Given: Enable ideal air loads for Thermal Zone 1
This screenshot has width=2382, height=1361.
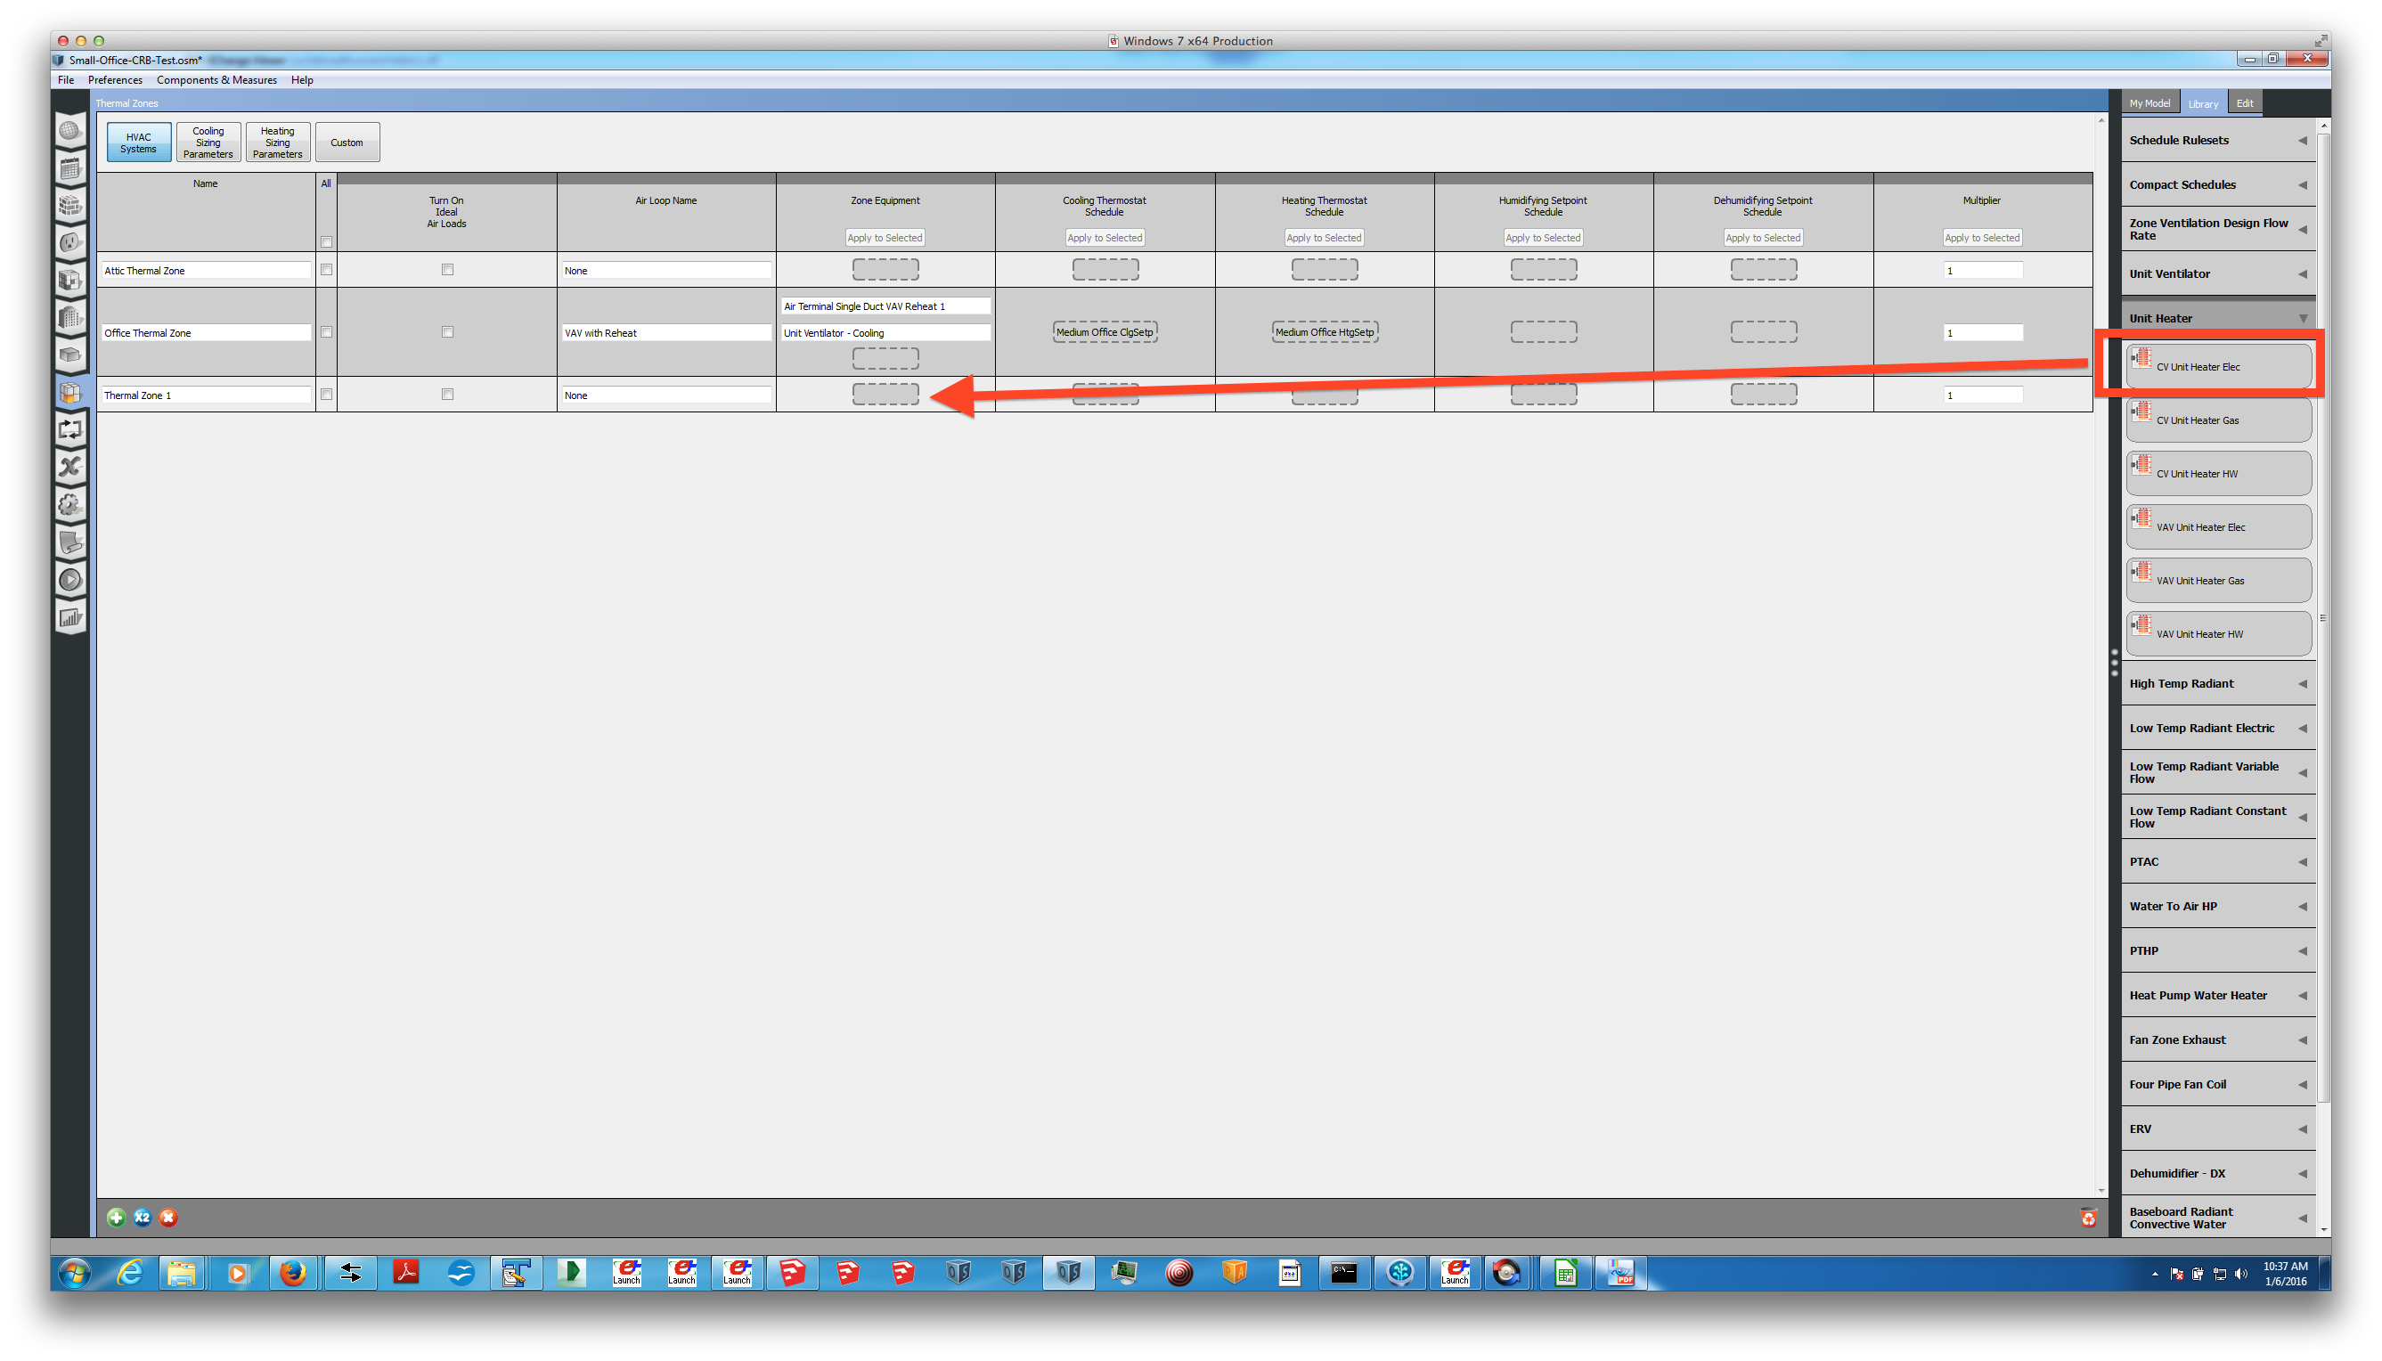Looking at the screenshot, I should [x=448, y=395].
